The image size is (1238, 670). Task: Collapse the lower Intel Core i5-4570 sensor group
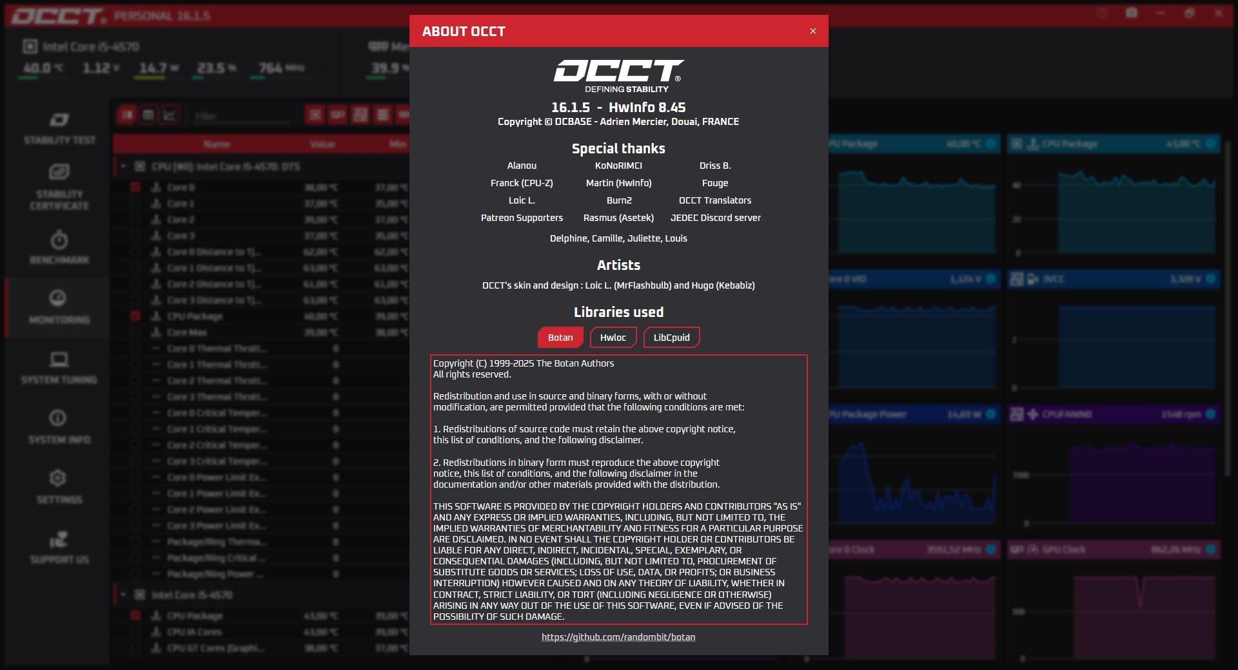(x=123, y=595)
